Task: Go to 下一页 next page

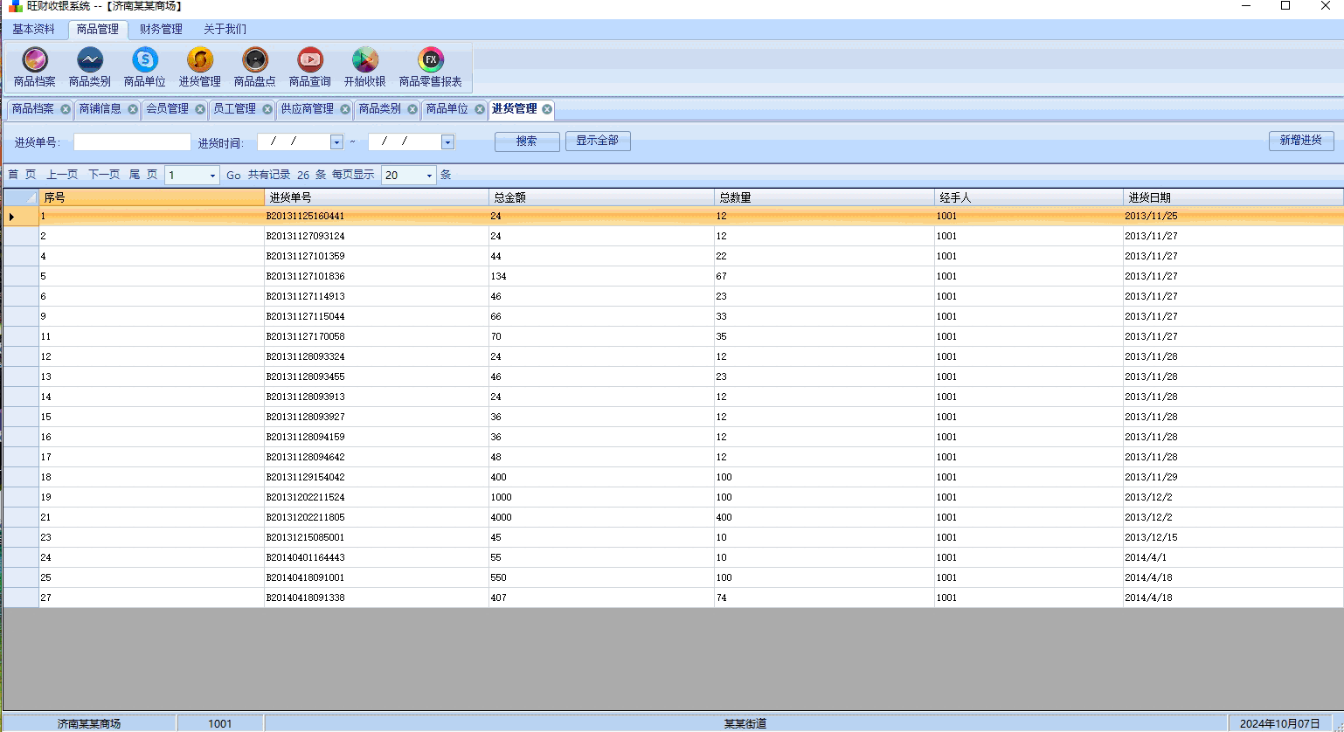Action: [x=104, y=175]
